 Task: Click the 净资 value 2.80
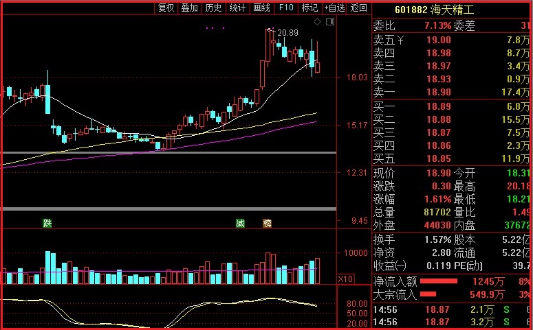click(x=442, y=252)
